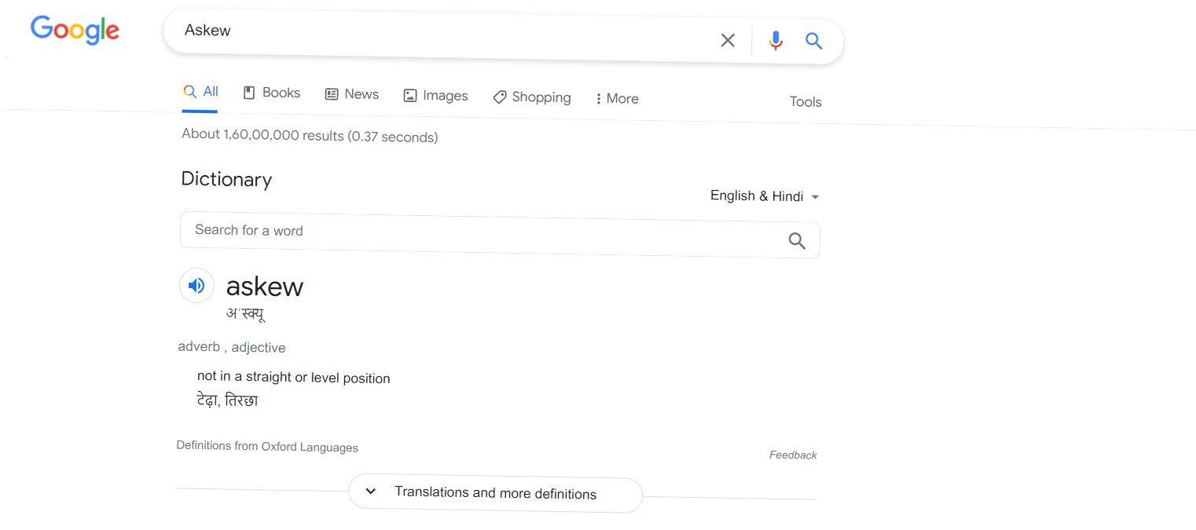Click the three-dot More icon
Screen dimensions: 1196x530
tap(601, 98)
